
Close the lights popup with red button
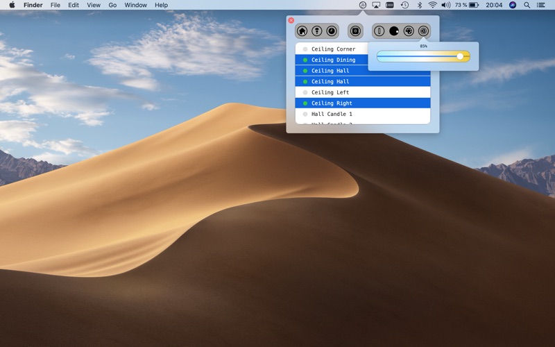click(x=291, y=21)
